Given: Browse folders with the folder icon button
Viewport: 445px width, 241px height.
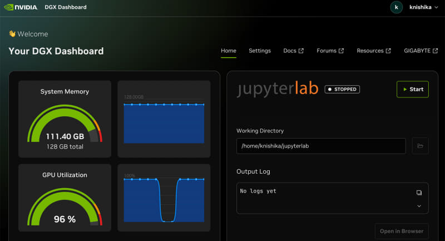Looking at the screenshot, I should [x=420, y=146].
